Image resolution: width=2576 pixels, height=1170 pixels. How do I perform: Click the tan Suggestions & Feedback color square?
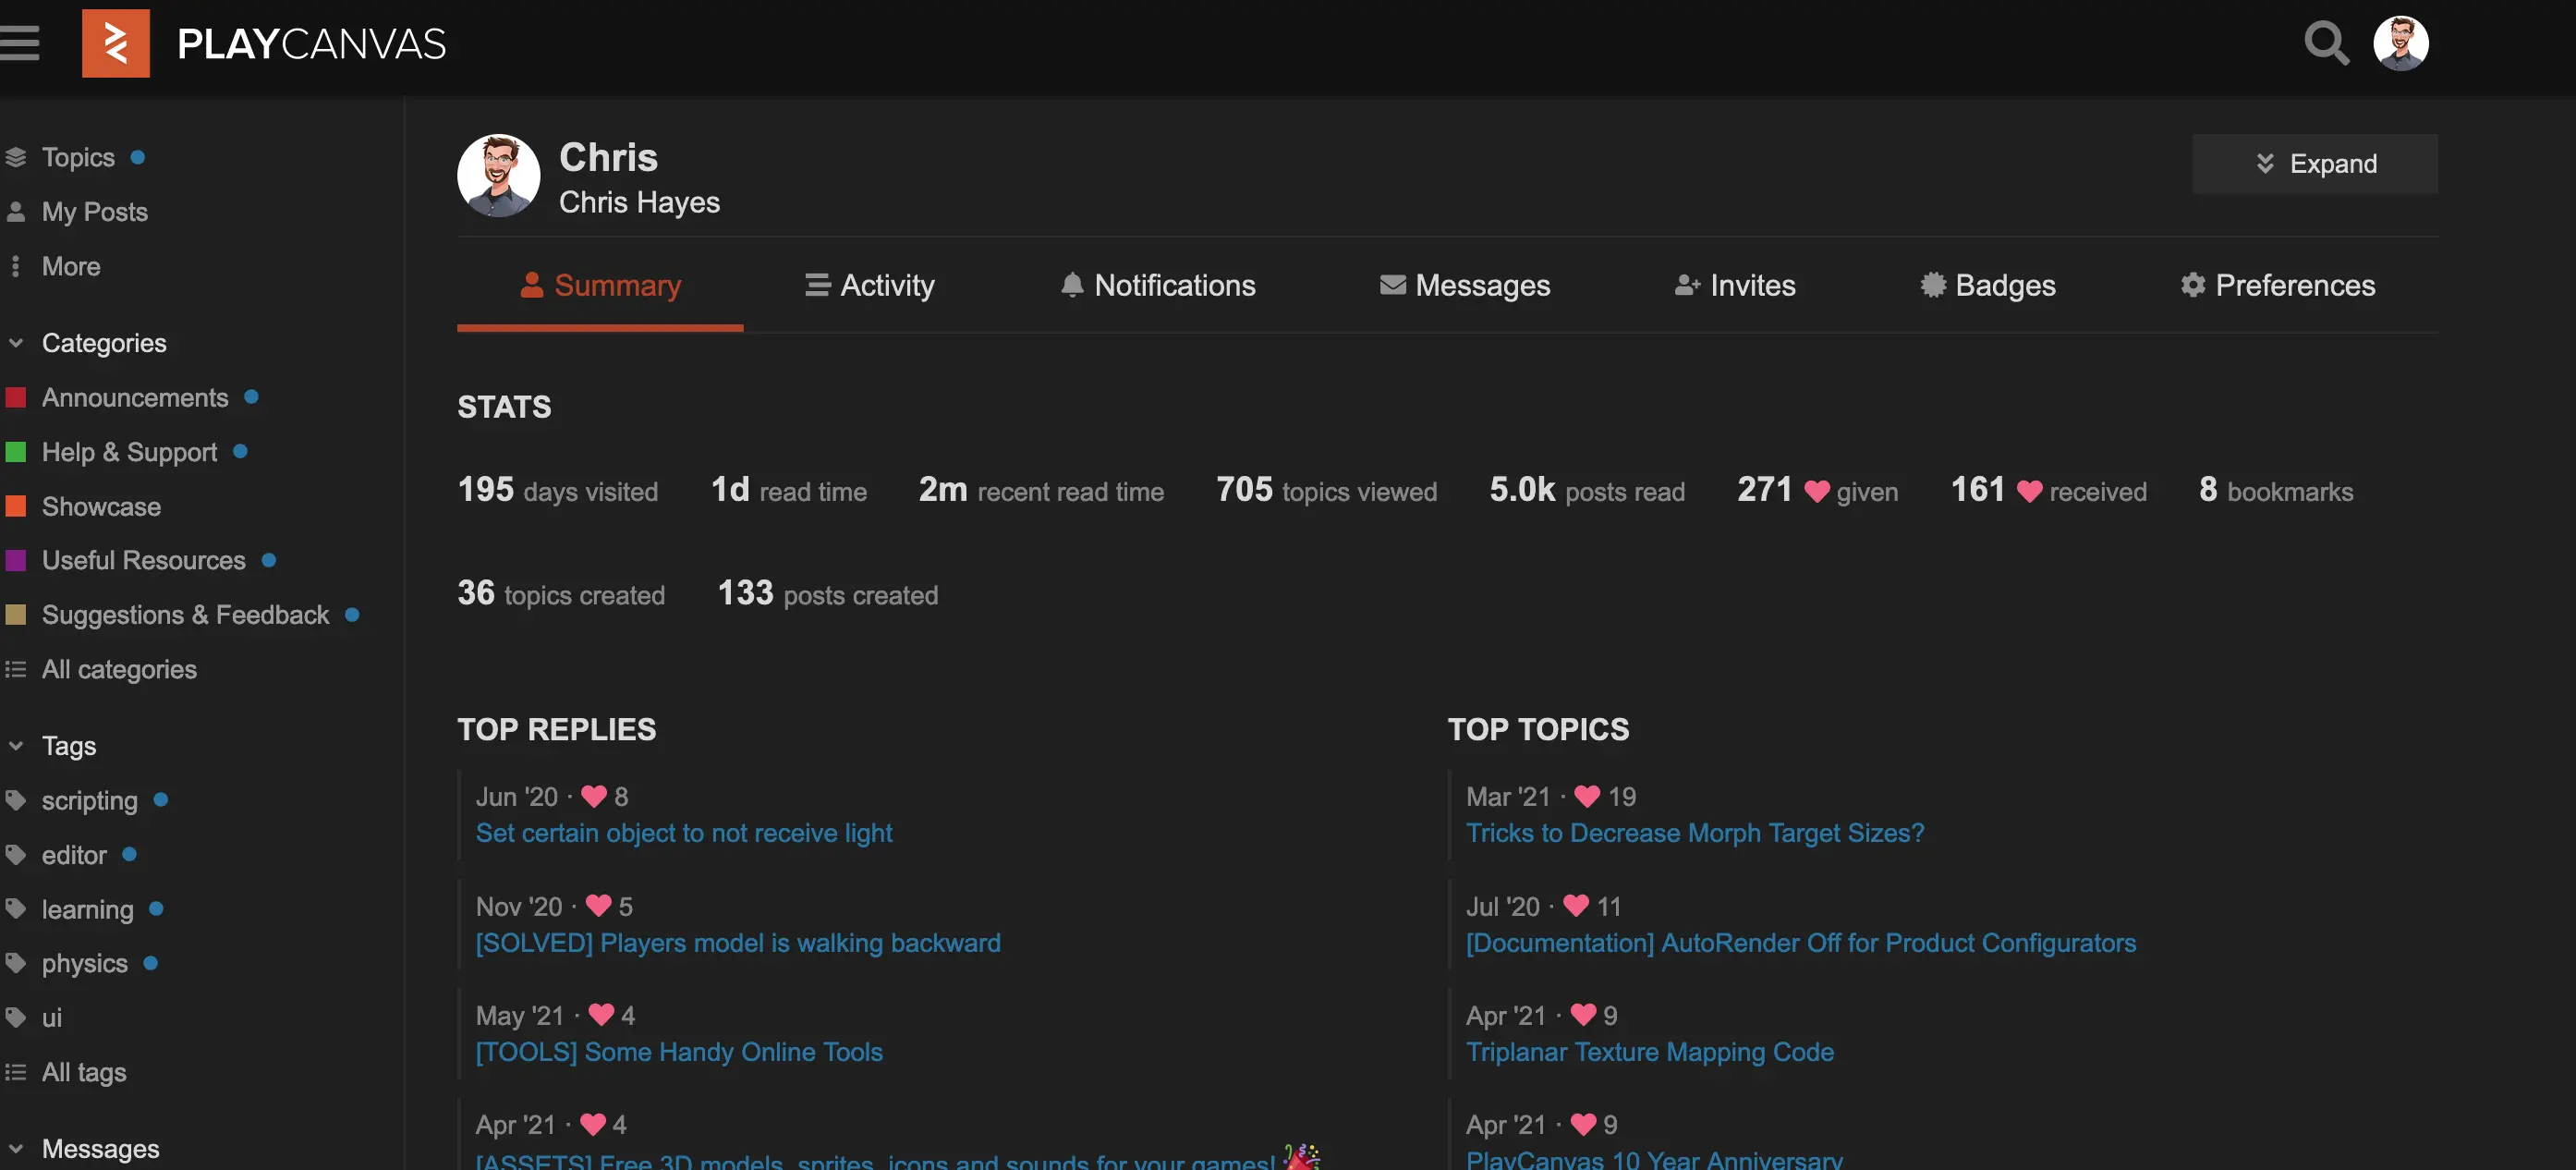click(x=16, y=614)
